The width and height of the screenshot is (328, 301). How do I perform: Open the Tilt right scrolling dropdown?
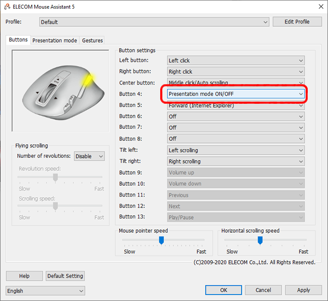click(x=236, y=161)
